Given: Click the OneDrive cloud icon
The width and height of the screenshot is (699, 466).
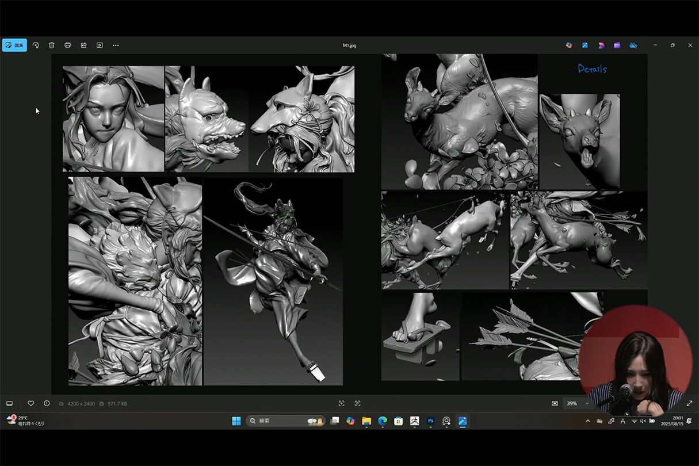Looking at the screenshot, I should tap(633, 45).
